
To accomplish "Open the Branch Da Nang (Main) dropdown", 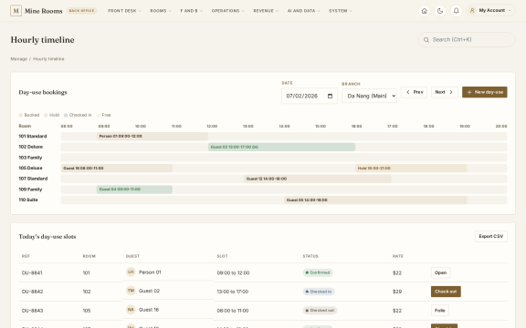I will pyautogui.click(x=369, y=96).
